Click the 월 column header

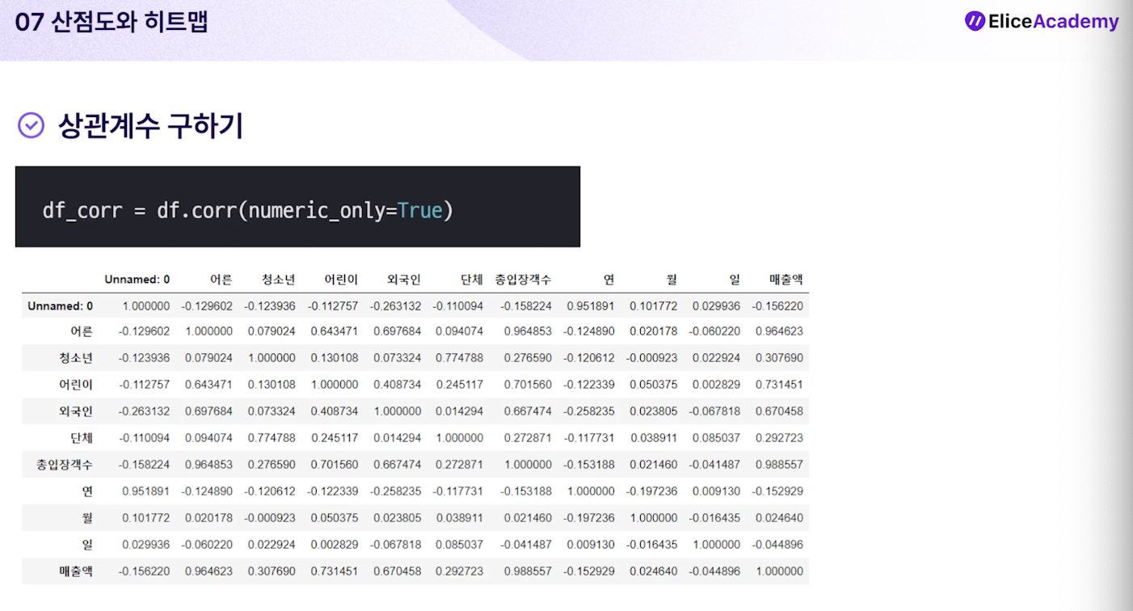tap(672, 280)
